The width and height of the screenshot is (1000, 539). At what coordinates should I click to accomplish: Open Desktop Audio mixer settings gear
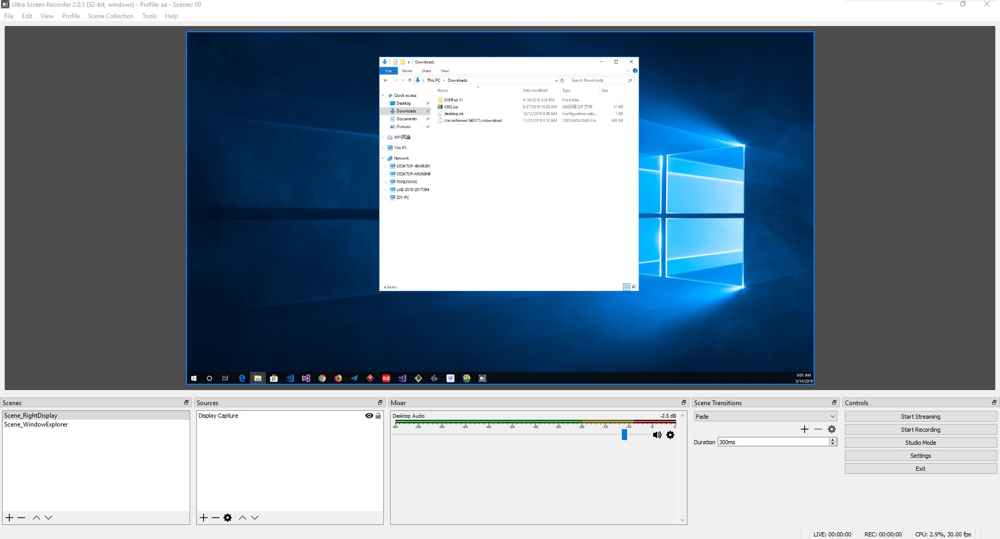click(670, 435)
